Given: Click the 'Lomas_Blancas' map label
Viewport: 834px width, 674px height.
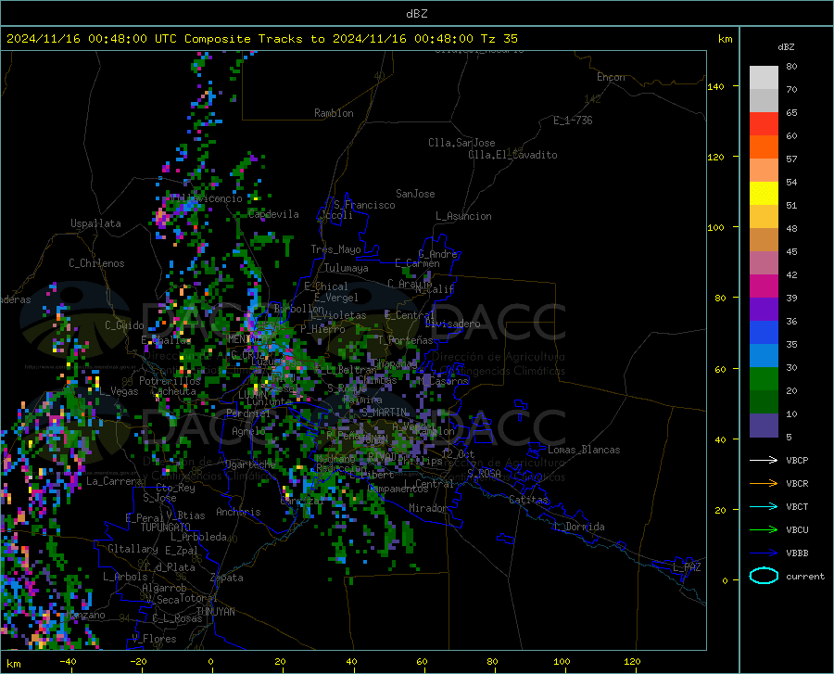Looking at the screenshot, I should (x=584, y=450).
